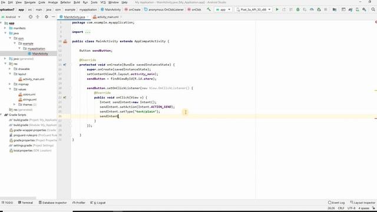Click the Stop button in run toolbar

tap(326, 9)
